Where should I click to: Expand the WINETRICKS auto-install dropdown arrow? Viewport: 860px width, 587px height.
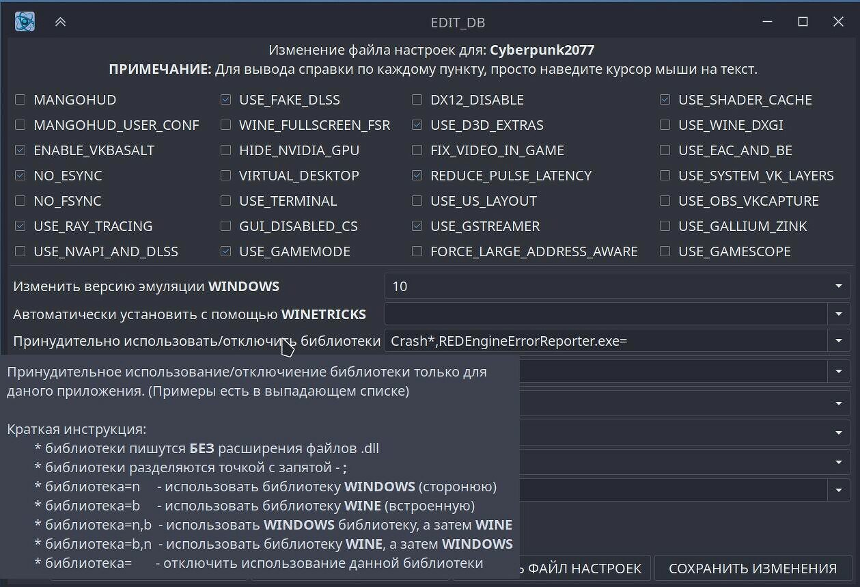(838, 314)
